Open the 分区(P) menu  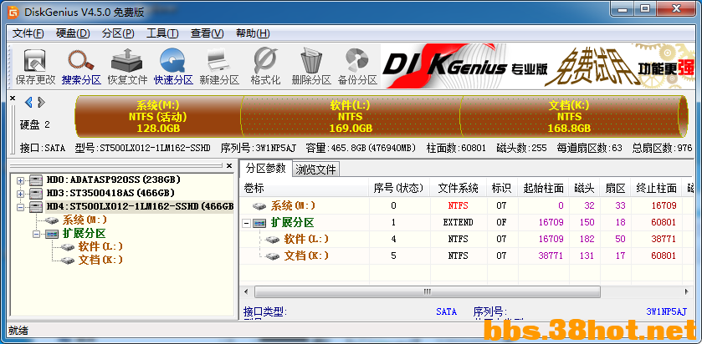[x=118, y=33]
